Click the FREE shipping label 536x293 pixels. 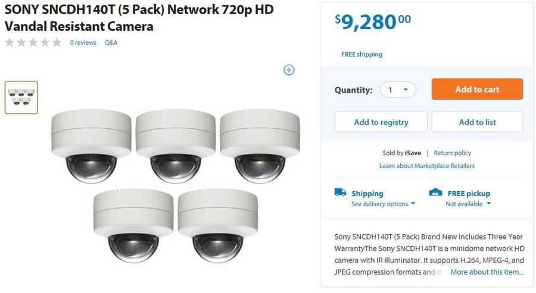pyautogui.click(x=362, y=55)
